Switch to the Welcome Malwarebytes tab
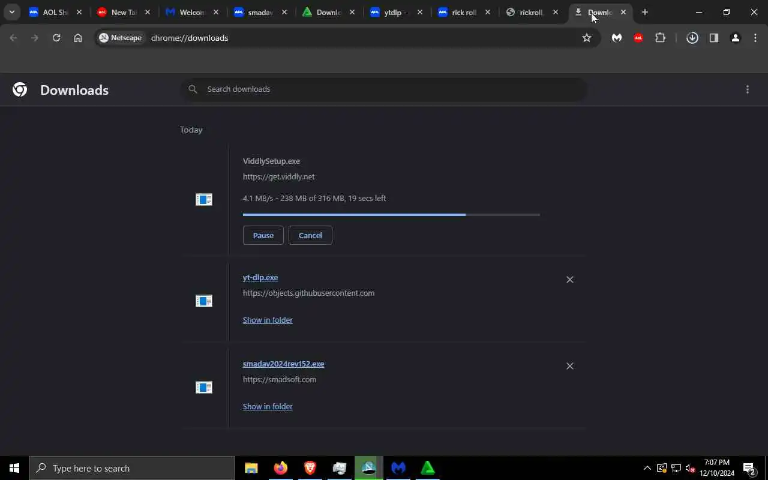Image resolution: width=768 pixels, height=480 pixels. coord(191,12)
